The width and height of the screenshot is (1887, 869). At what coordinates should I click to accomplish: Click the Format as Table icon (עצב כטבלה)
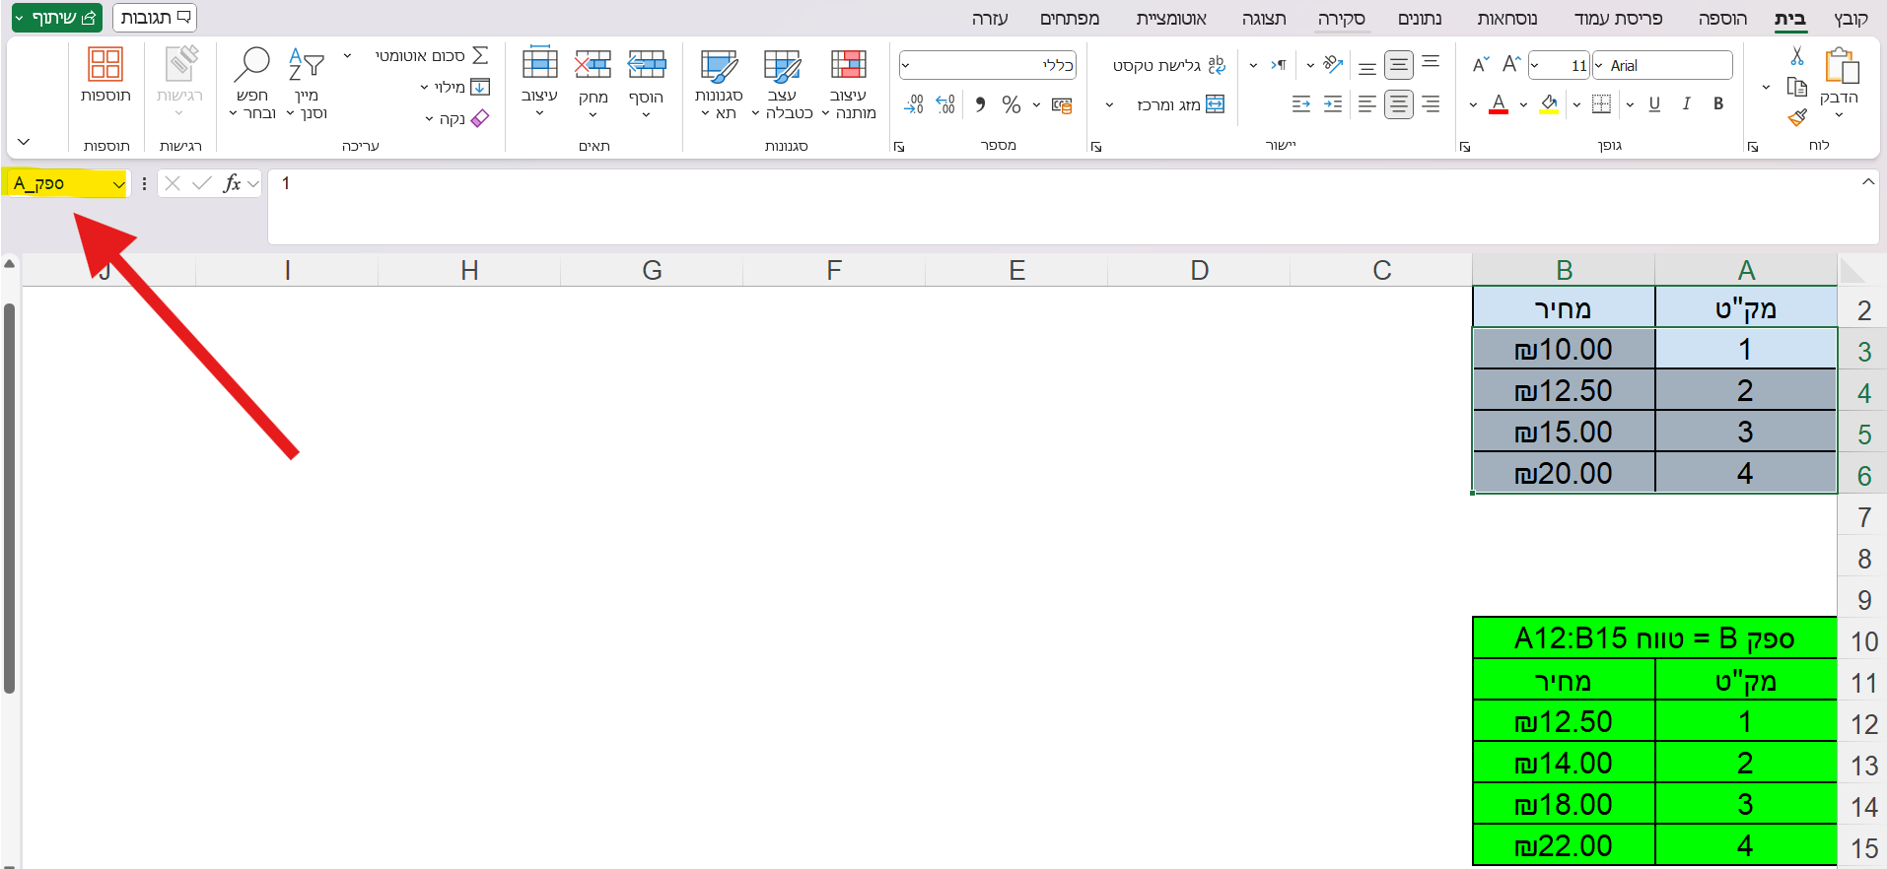(x=782, y=66)
